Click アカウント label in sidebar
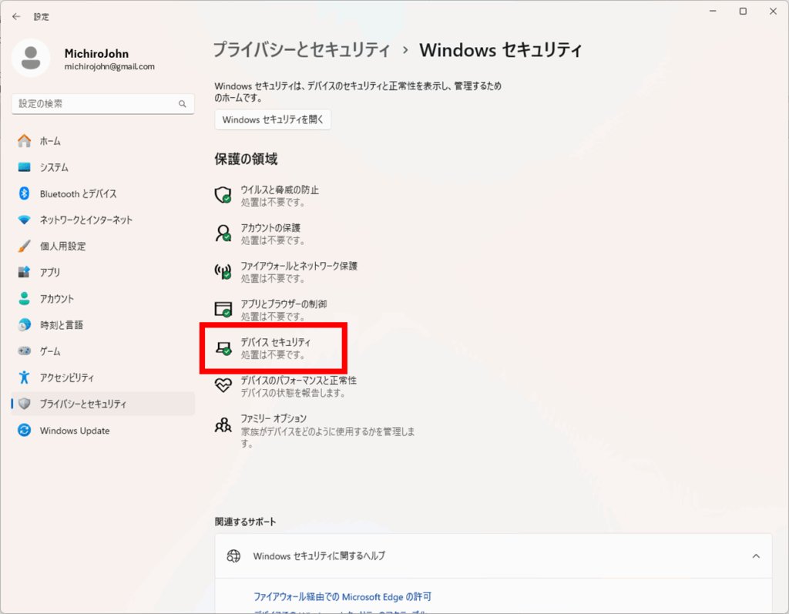 pos(57,298)
